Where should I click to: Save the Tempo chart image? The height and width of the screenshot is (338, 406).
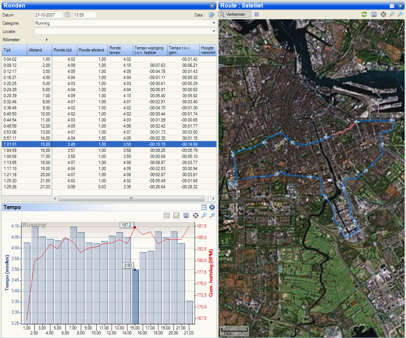186,215
